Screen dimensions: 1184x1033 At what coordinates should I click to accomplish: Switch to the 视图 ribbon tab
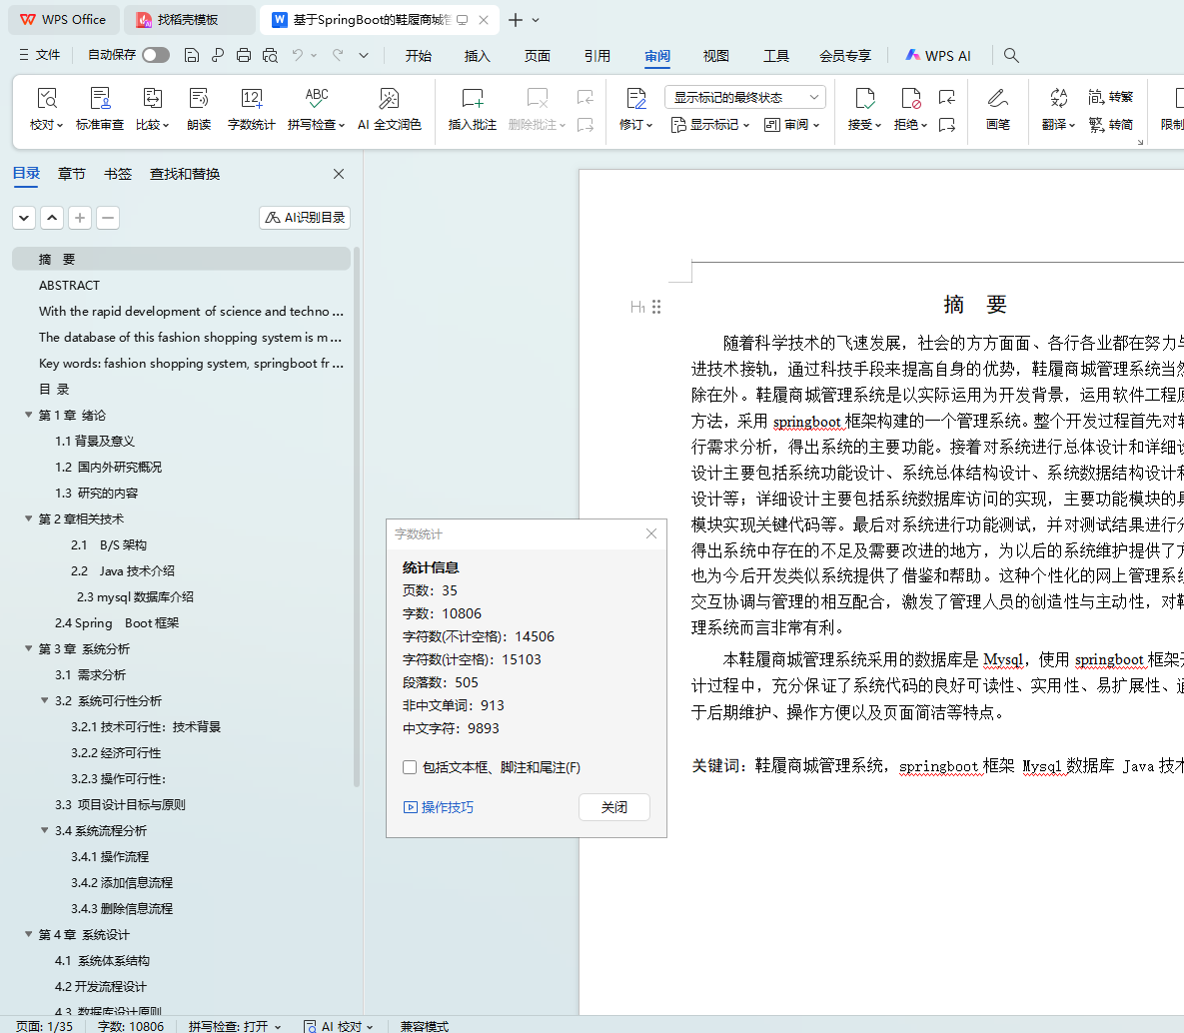[x=715, y=56]
